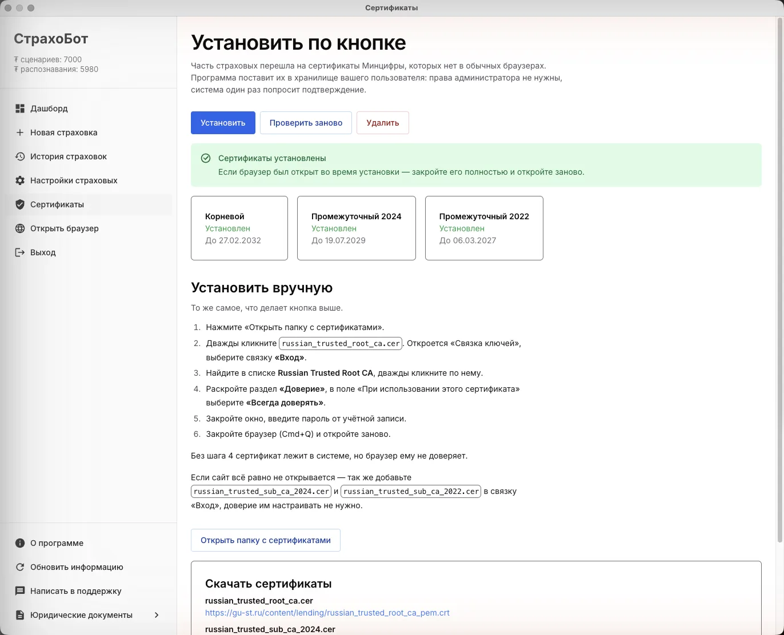The image size is (784, 635).
Task: Open the Дашборд menu item
Action: click(x=89, y=108)
